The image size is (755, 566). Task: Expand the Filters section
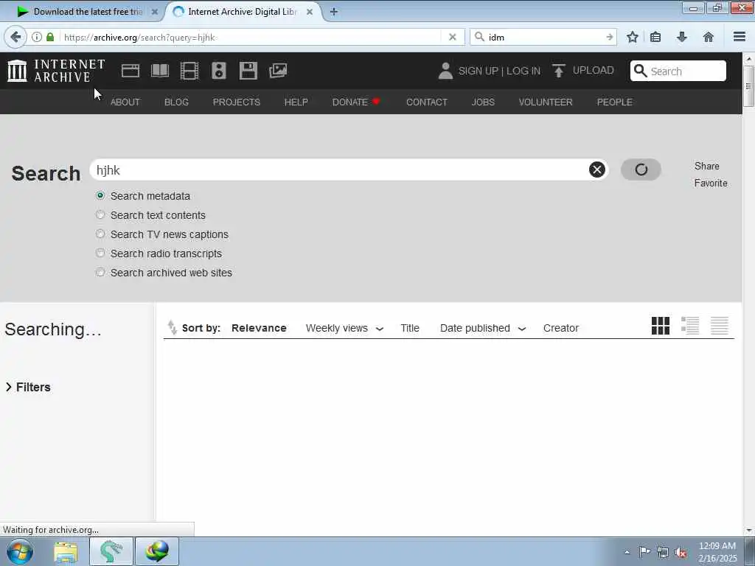click(x=28, y=387)
